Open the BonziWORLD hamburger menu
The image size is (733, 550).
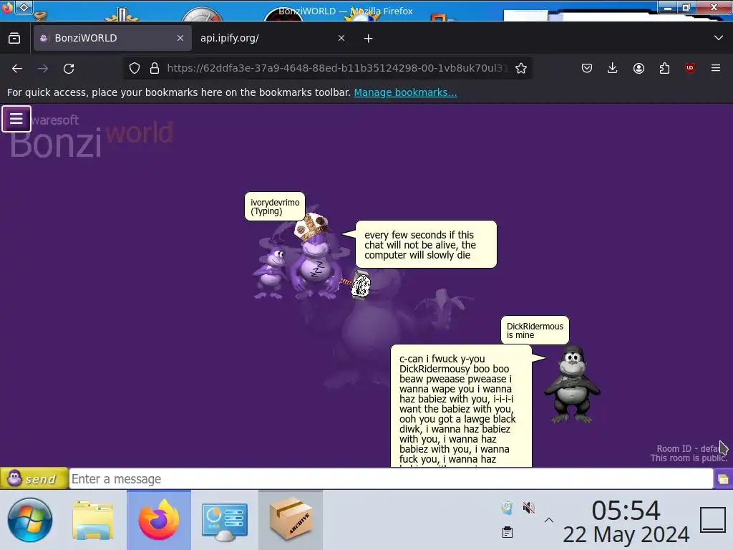point(16,119)
